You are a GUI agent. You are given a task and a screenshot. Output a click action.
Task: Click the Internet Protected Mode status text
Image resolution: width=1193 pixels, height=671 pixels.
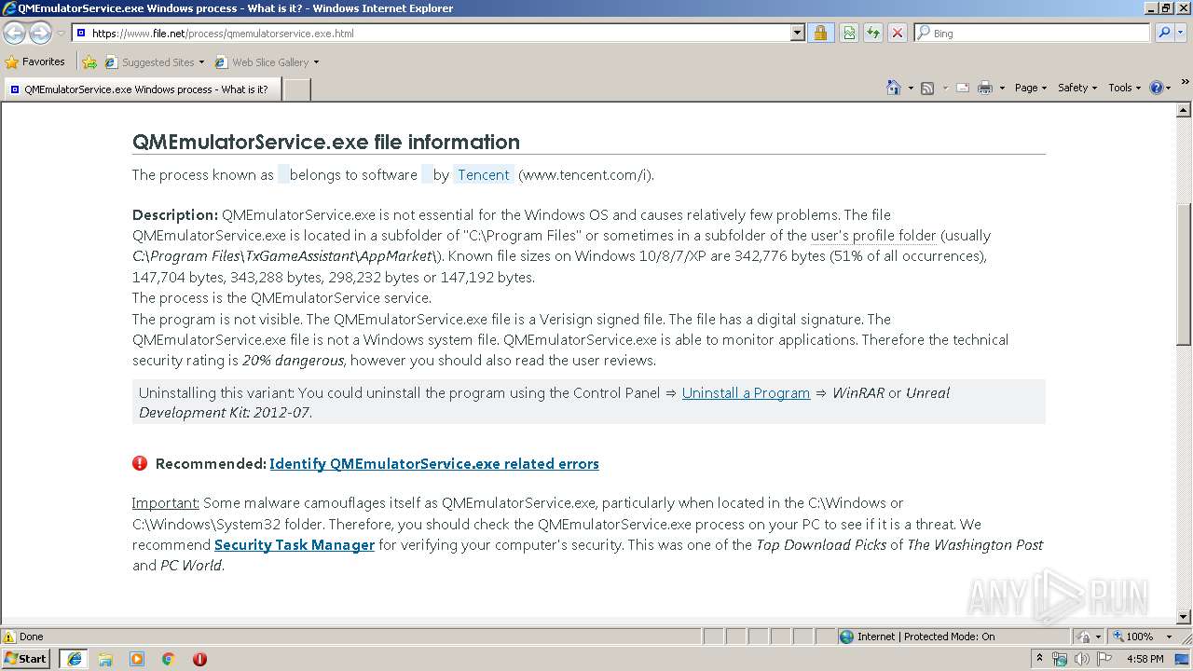point(926,637)
